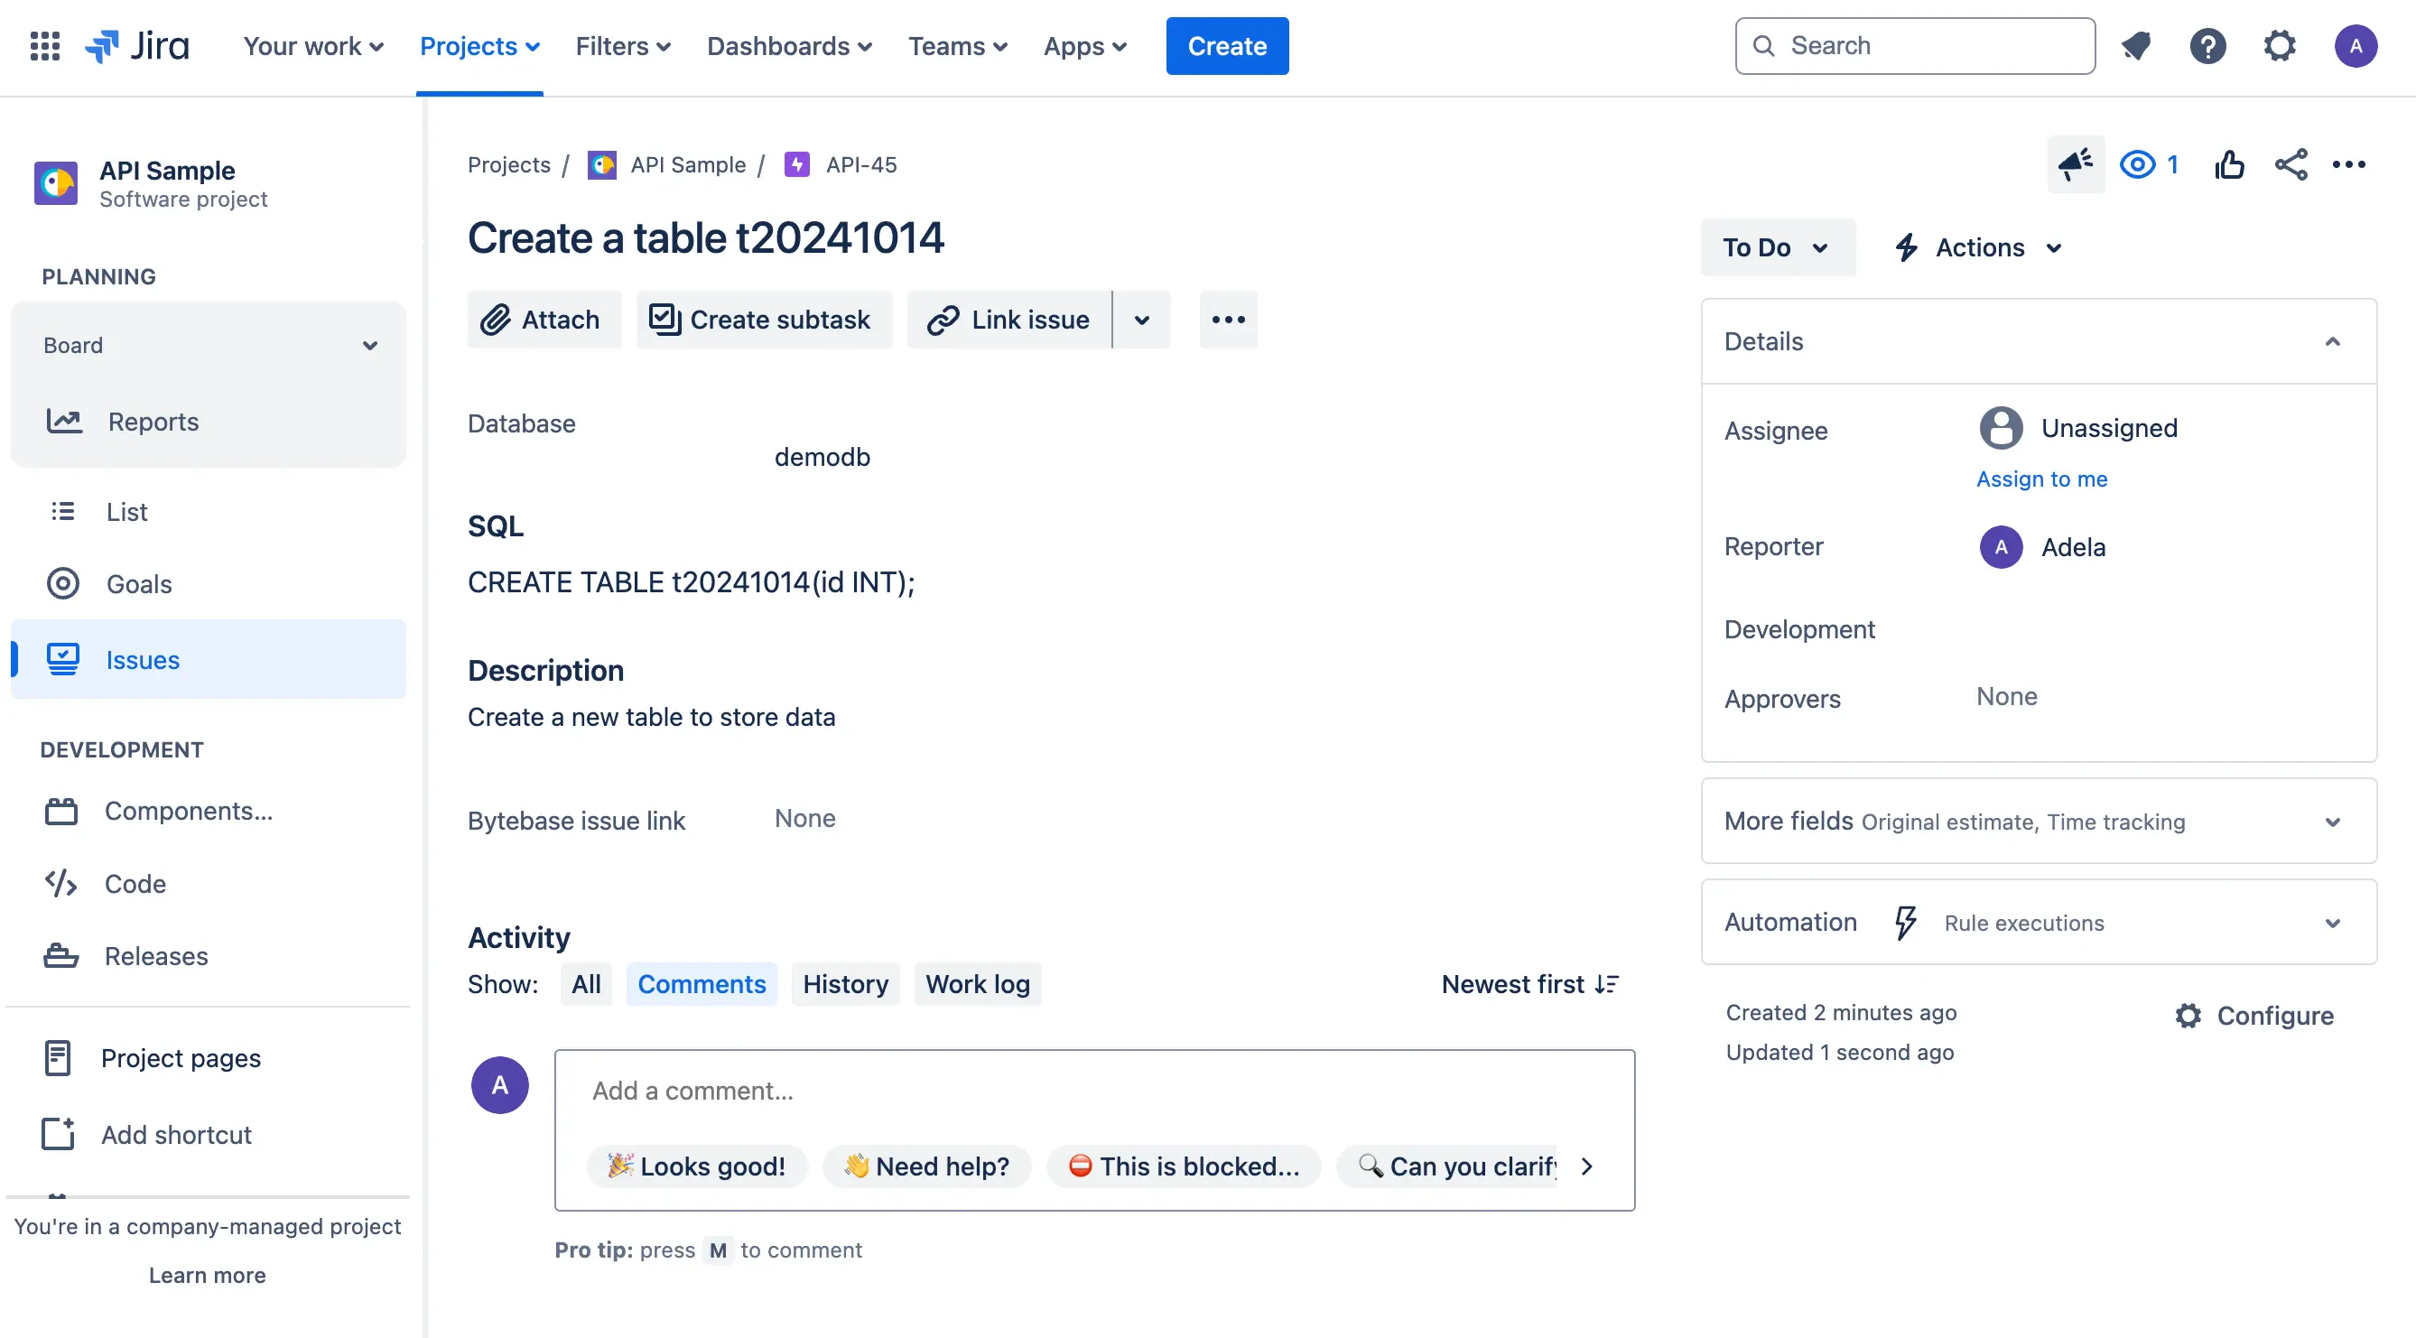
Task: Select the Code section in the sidebar
Action: (135, 883)
